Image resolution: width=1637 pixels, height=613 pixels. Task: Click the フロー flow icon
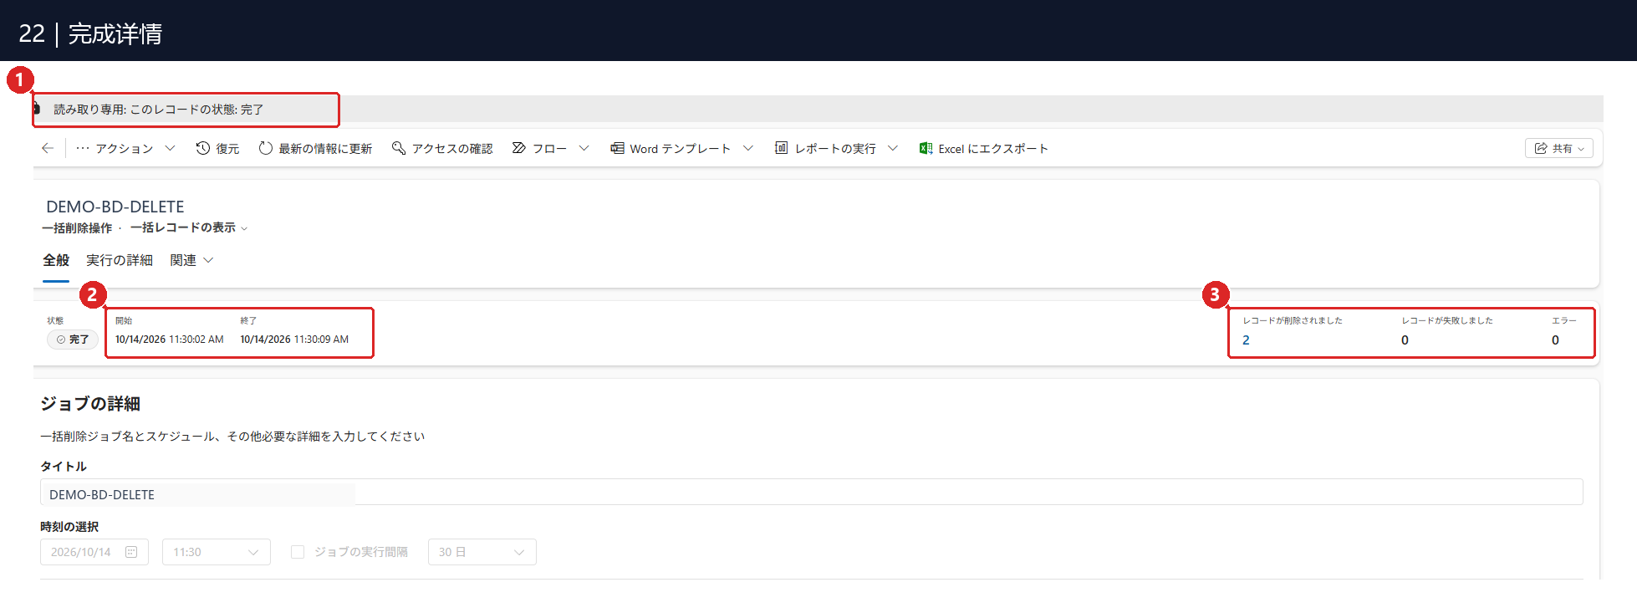pos(519,148)
